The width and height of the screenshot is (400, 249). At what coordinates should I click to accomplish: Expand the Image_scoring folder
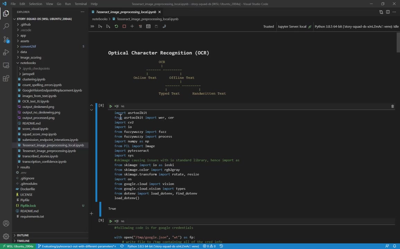[31, 57]
